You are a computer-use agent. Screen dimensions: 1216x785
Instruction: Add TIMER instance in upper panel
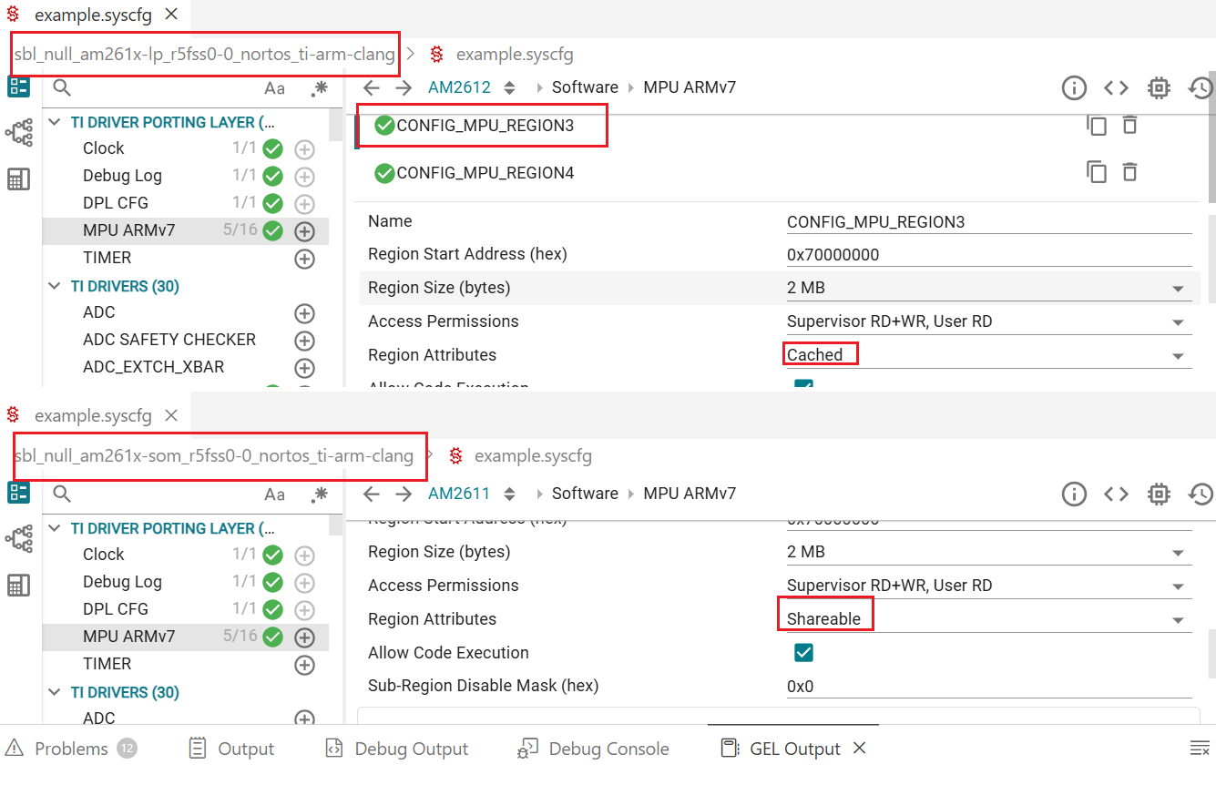[x=304, y=259]
